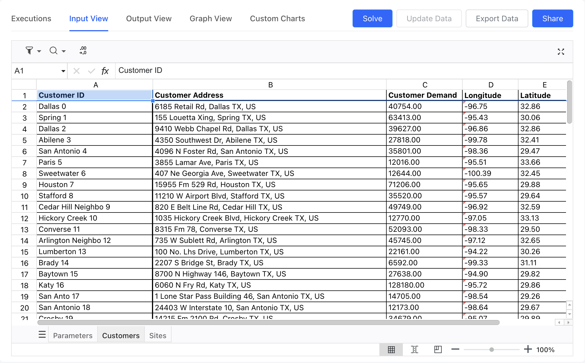Open the A1 name box dropdown
The image size is (585, 363).
tap(63, 71)
